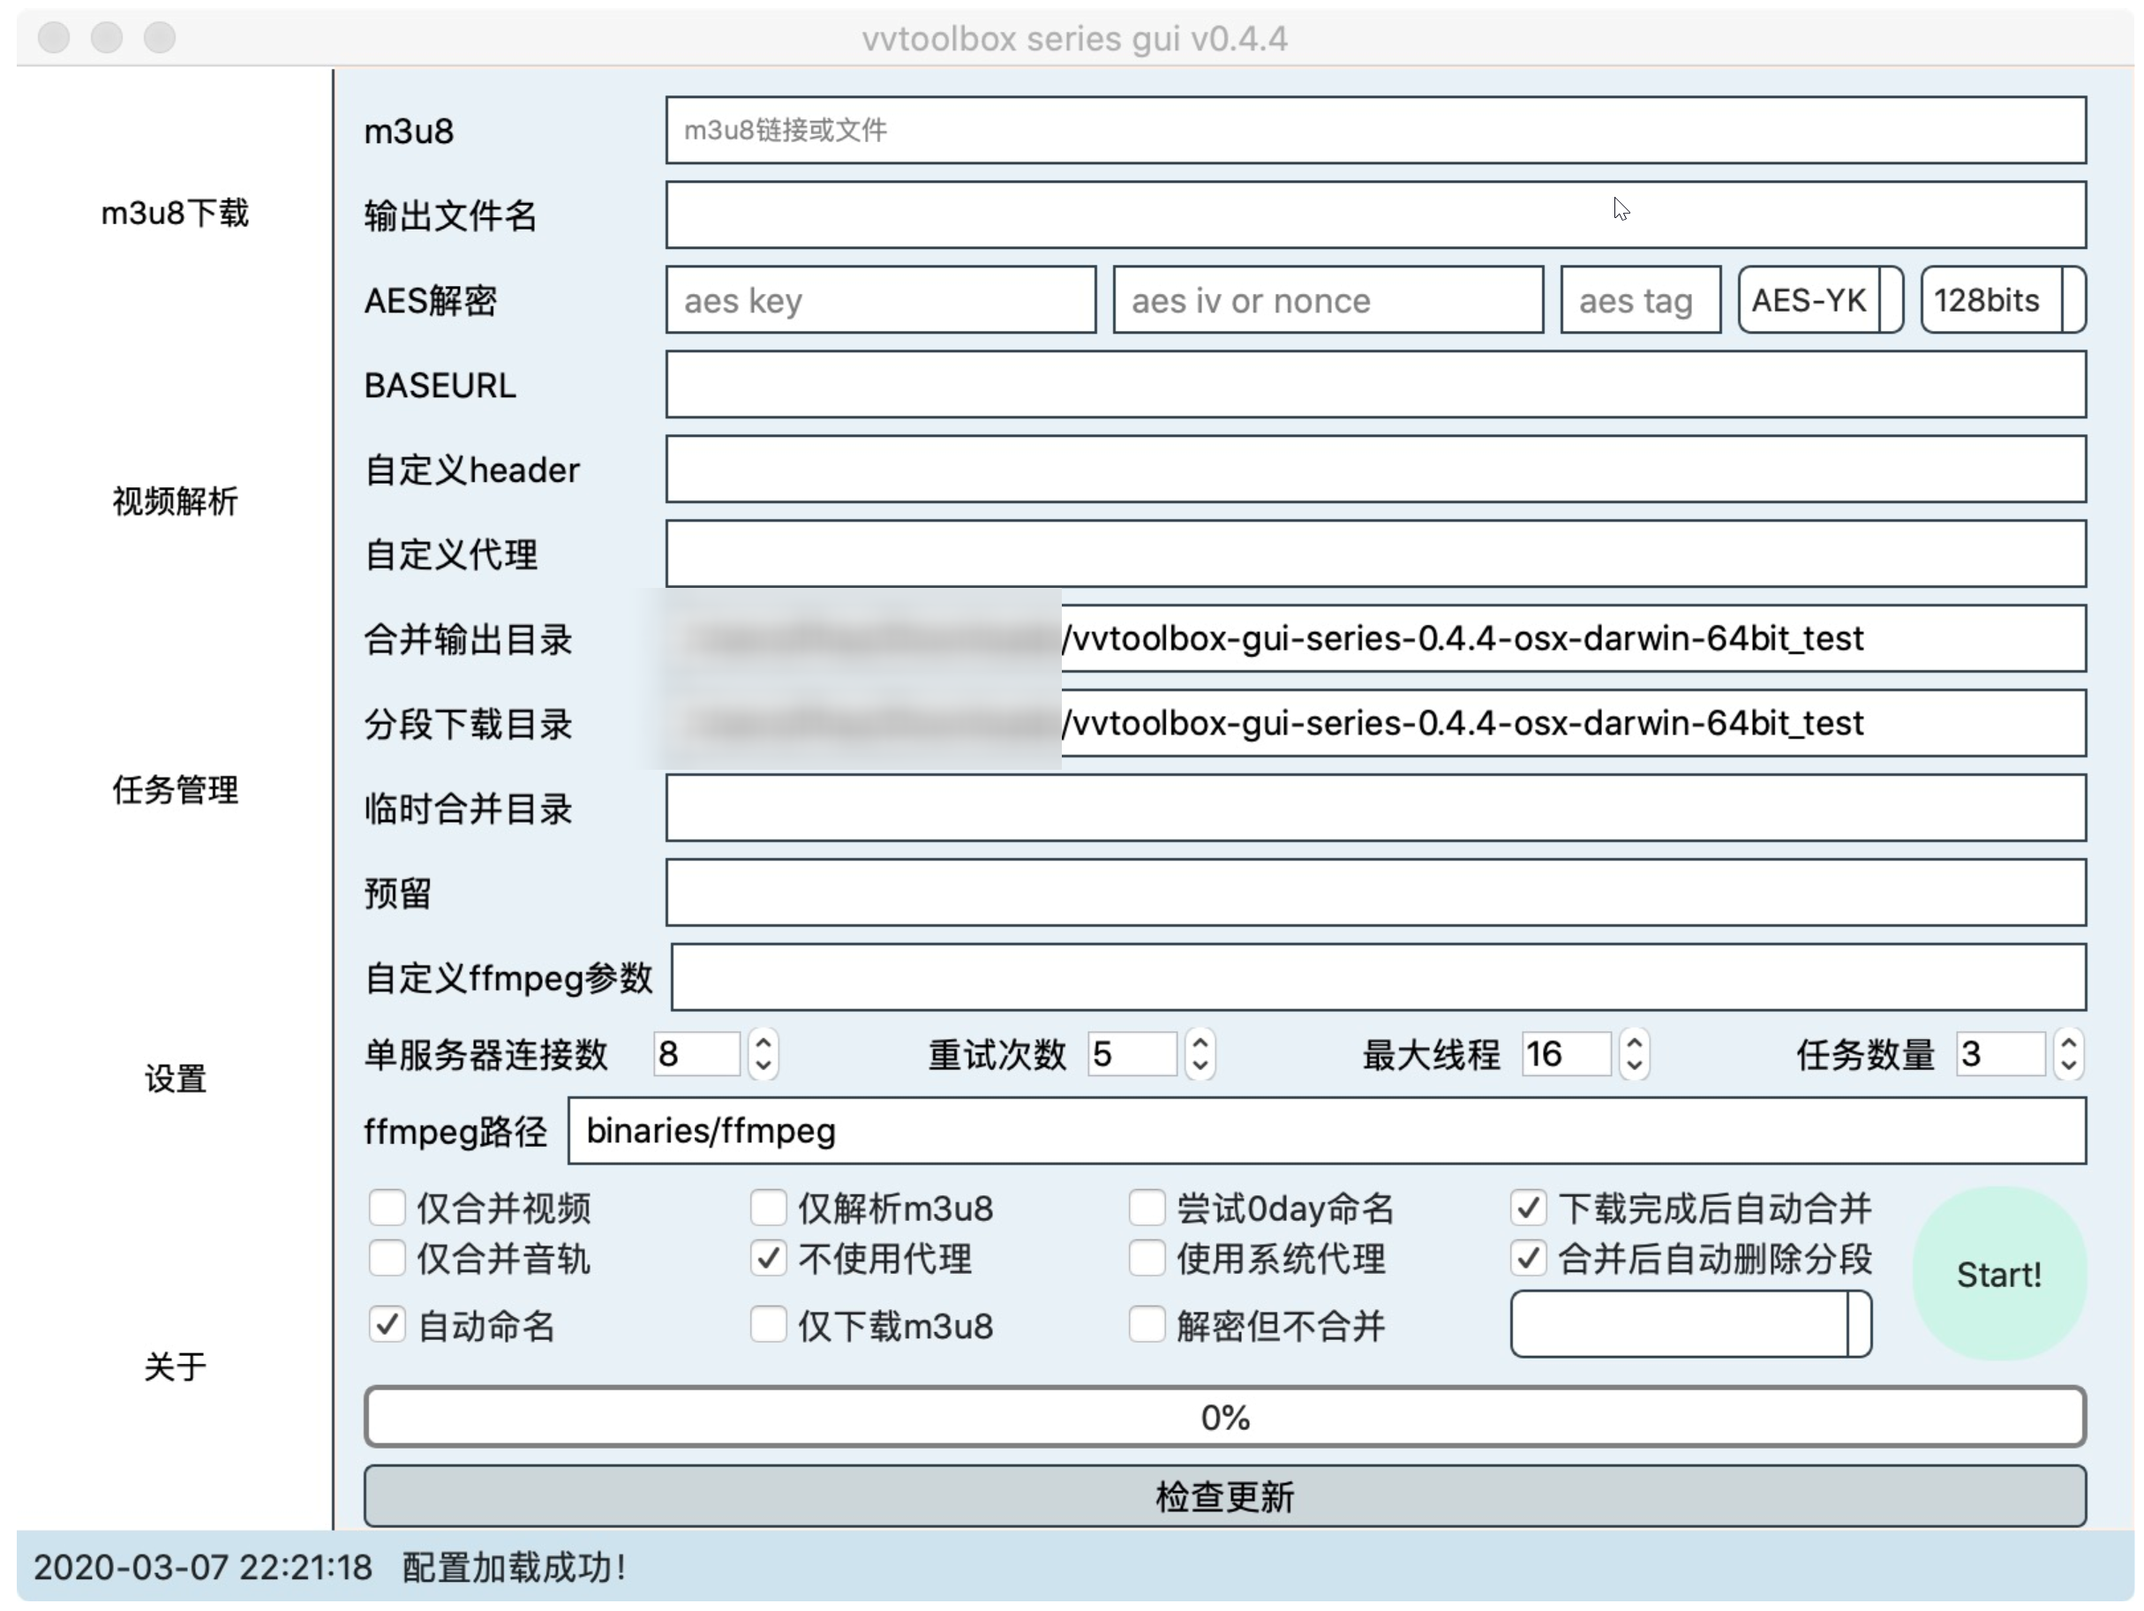The image size is (2144, 1611).
Task: Click the 最大线程 value field
Action: (1567, 1054)
